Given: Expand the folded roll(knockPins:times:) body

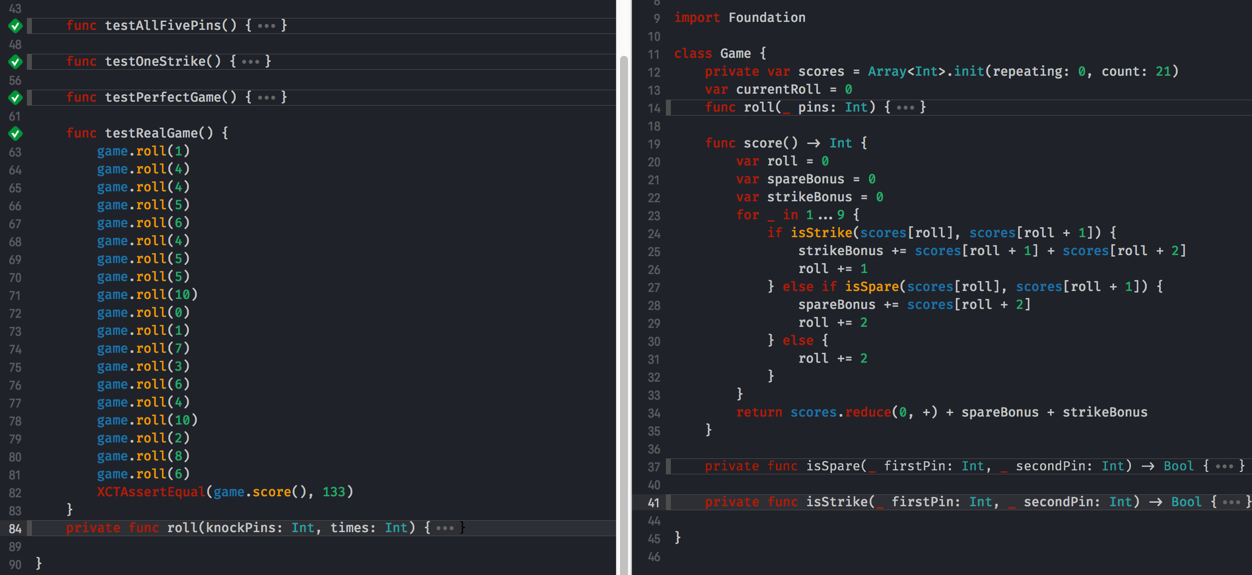Looking at the screenshot, I should (445, 528).
